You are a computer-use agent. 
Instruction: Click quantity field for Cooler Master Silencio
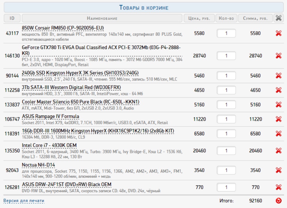pyautogui.click(x=226, y=105)
